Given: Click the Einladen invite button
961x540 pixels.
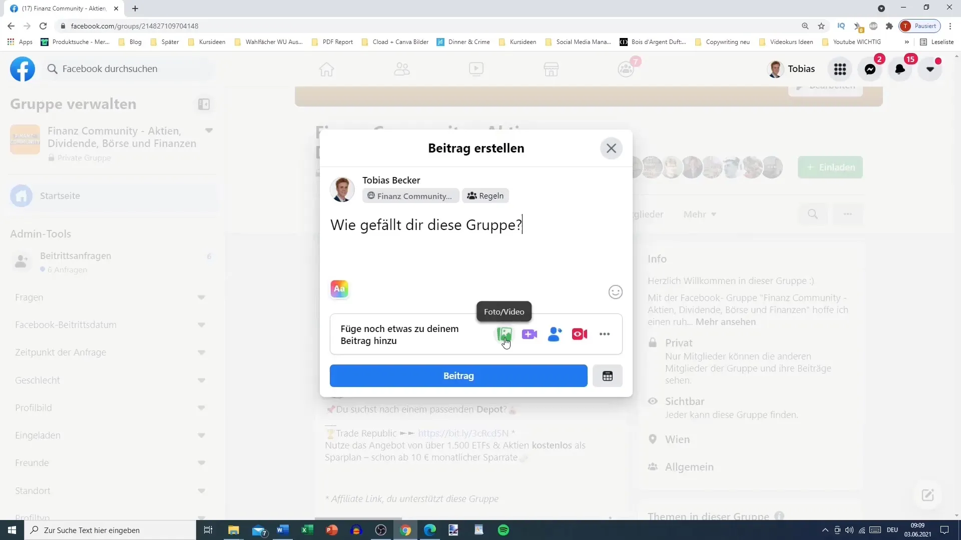Looking at the screenshot, I should (x=830, y=167).
